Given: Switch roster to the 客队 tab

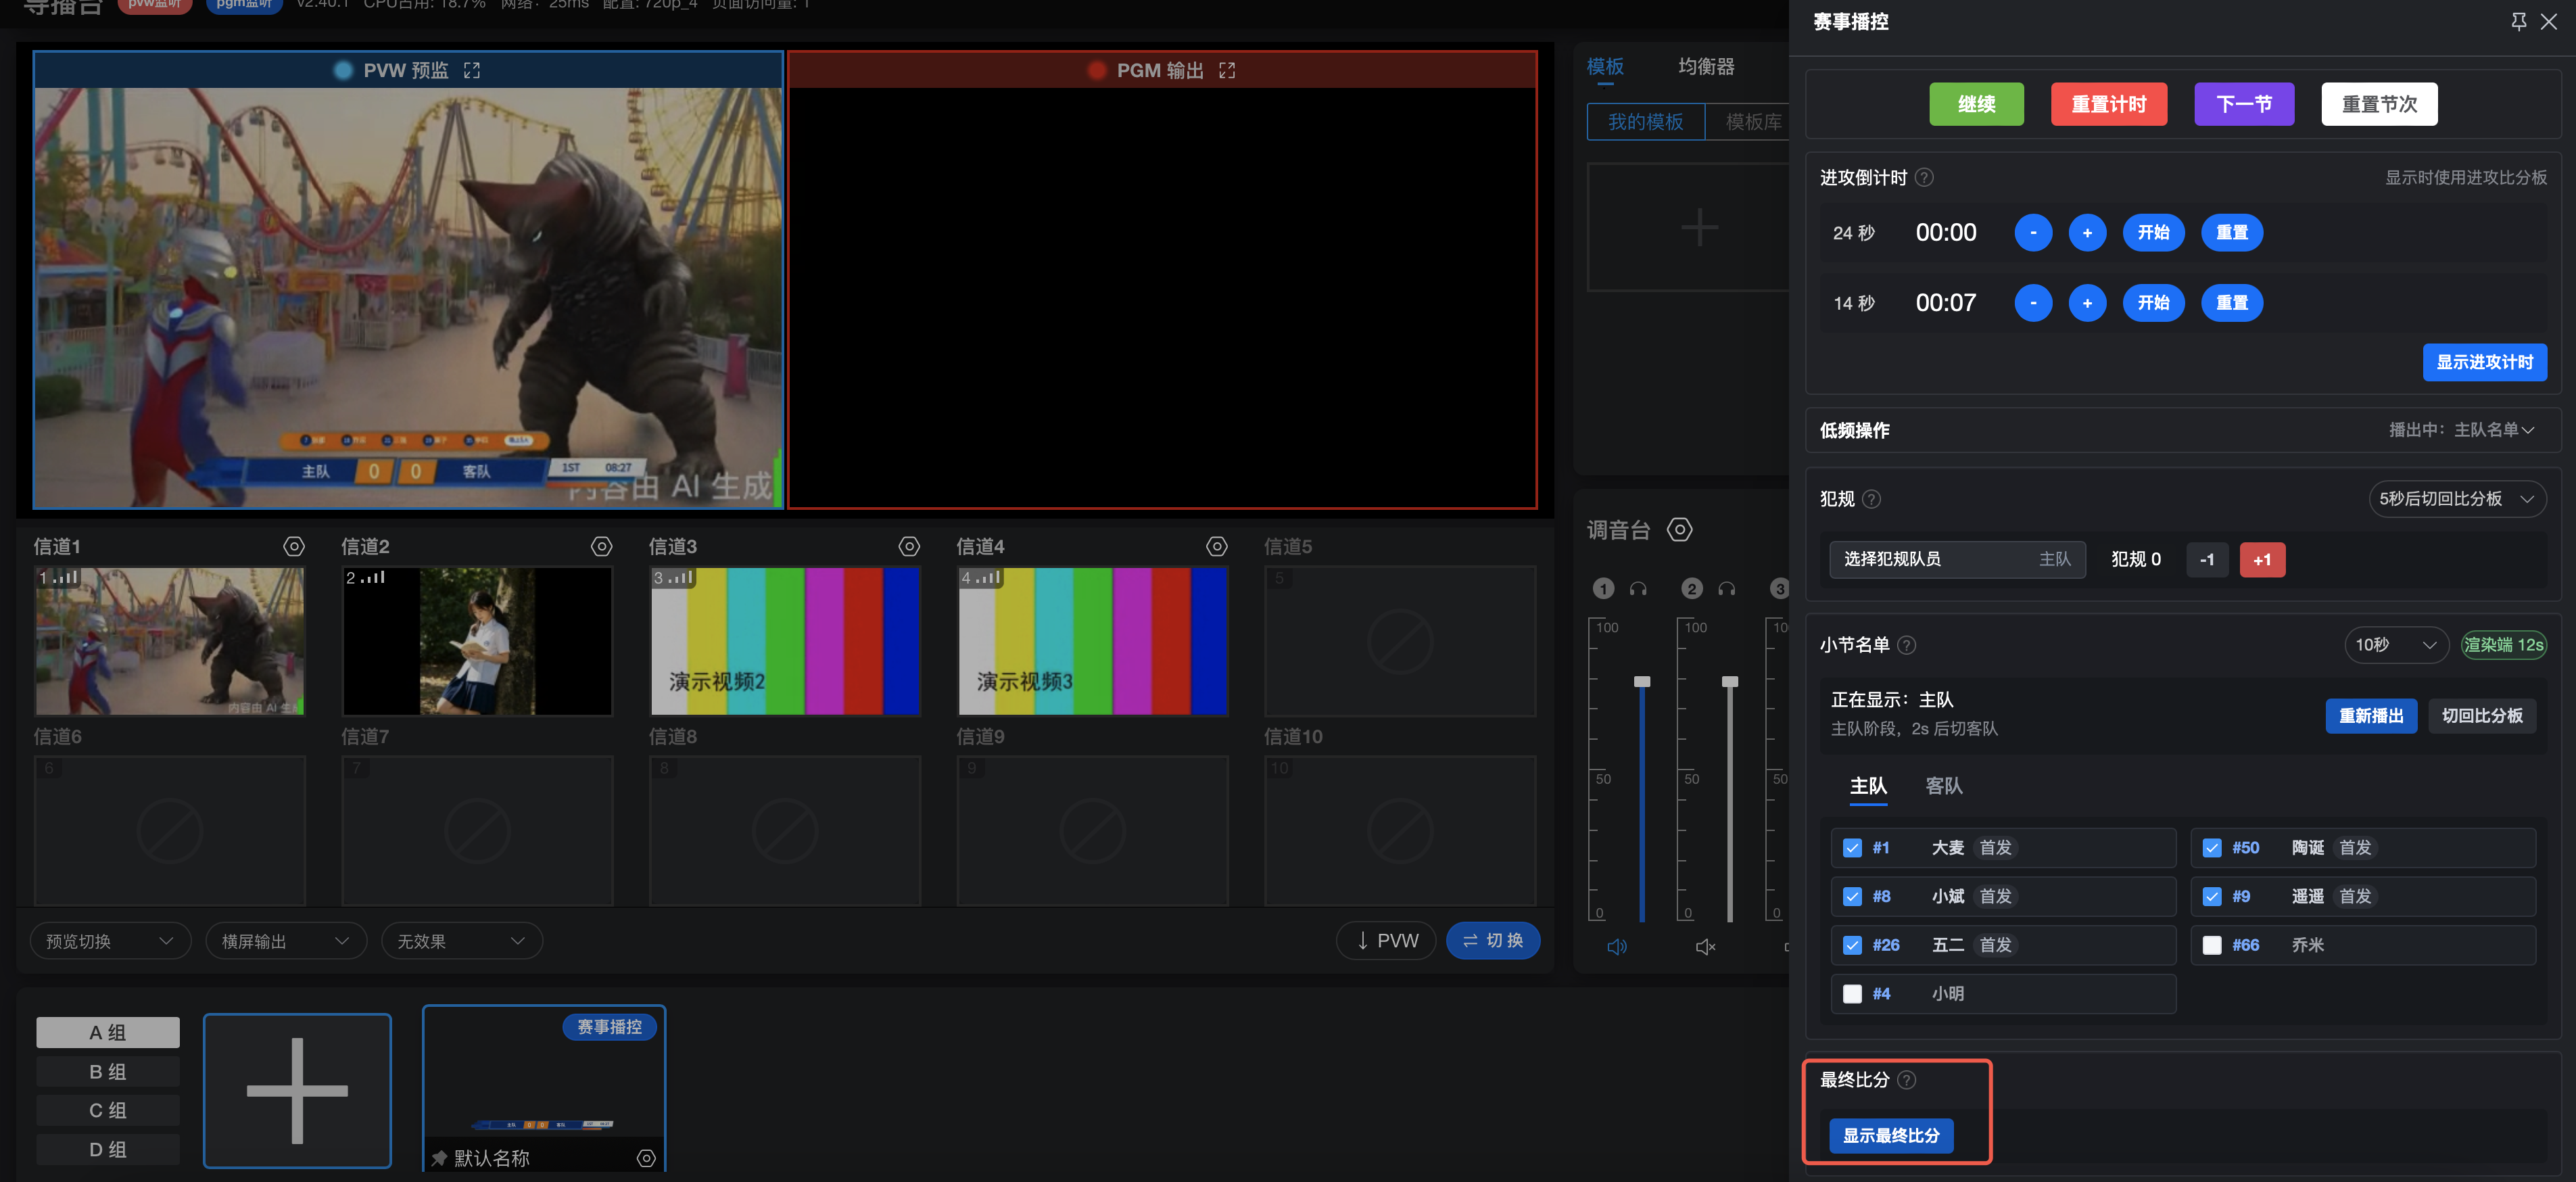Looking at the screenshot, I should pos(1944,786).
